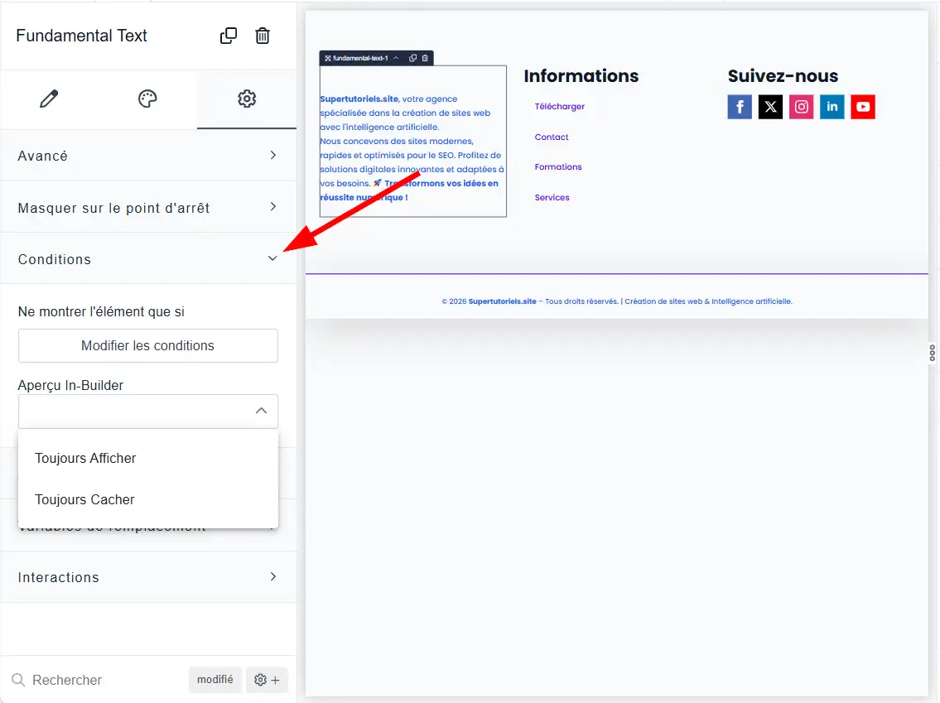
Task: Select the gear settings tab
Action: (247, 99)
